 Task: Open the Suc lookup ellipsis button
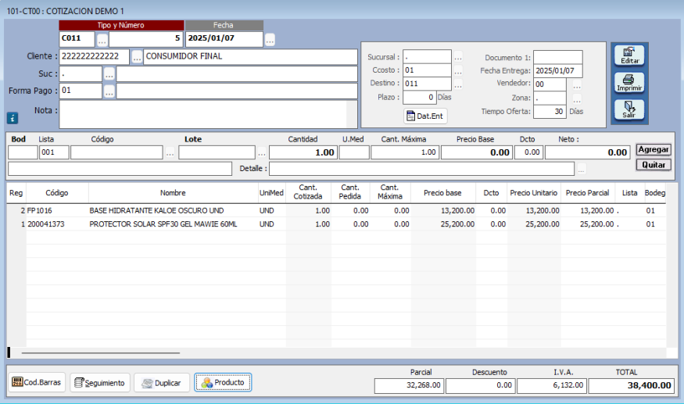(x=109, y=74)
